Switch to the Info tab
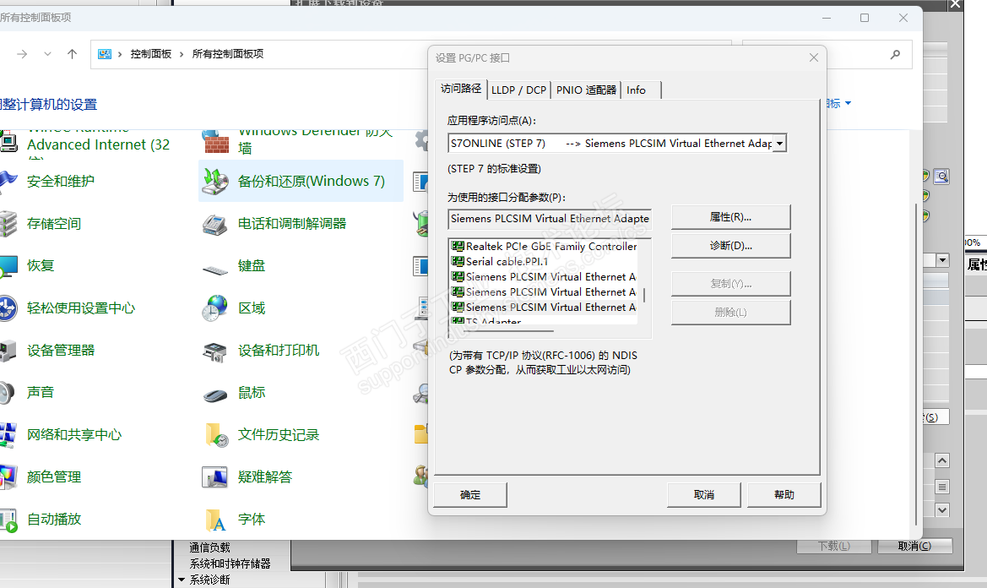 (x=636, y=90)
